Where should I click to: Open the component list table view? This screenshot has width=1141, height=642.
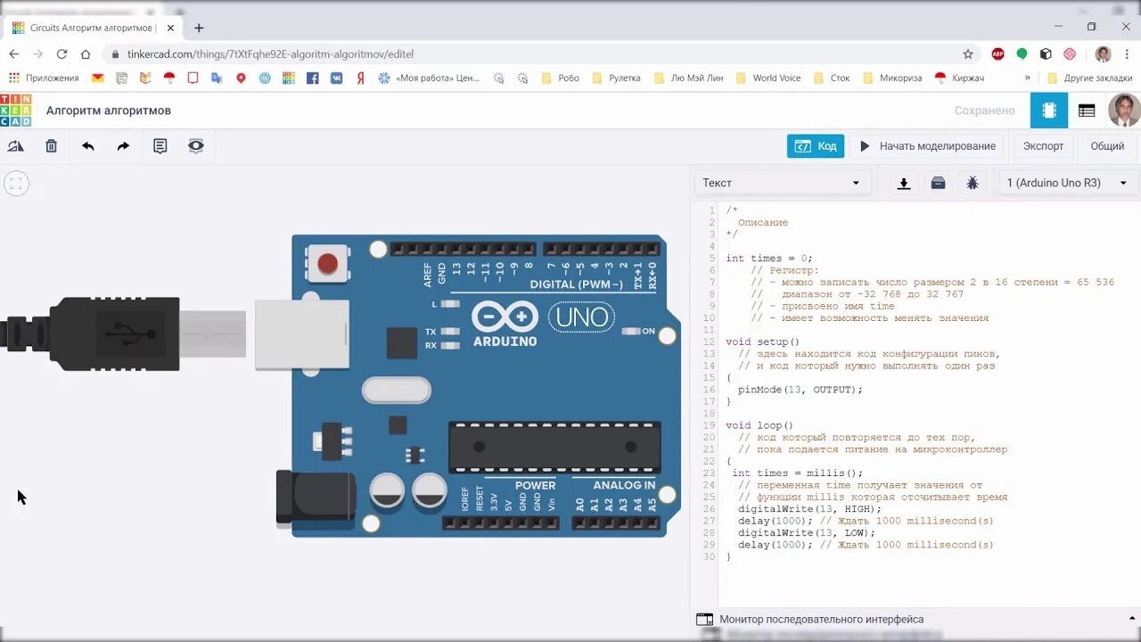[x=1087, y=111]
